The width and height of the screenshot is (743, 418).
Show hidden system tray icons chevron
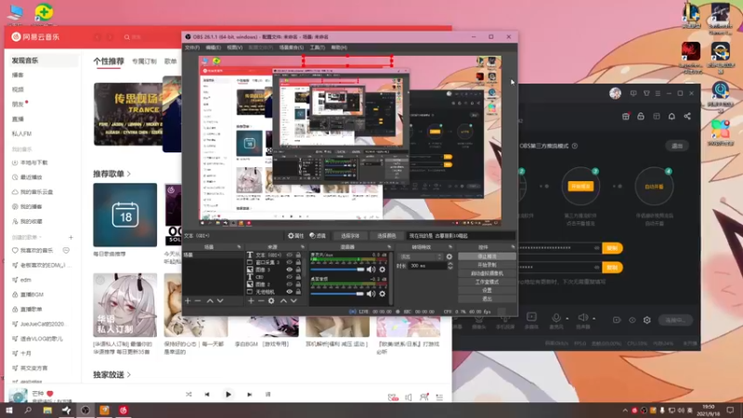(625, 411)
